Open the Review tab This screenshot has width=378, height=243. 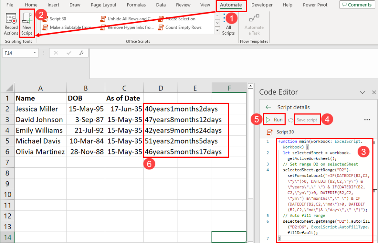pos(183,5)
